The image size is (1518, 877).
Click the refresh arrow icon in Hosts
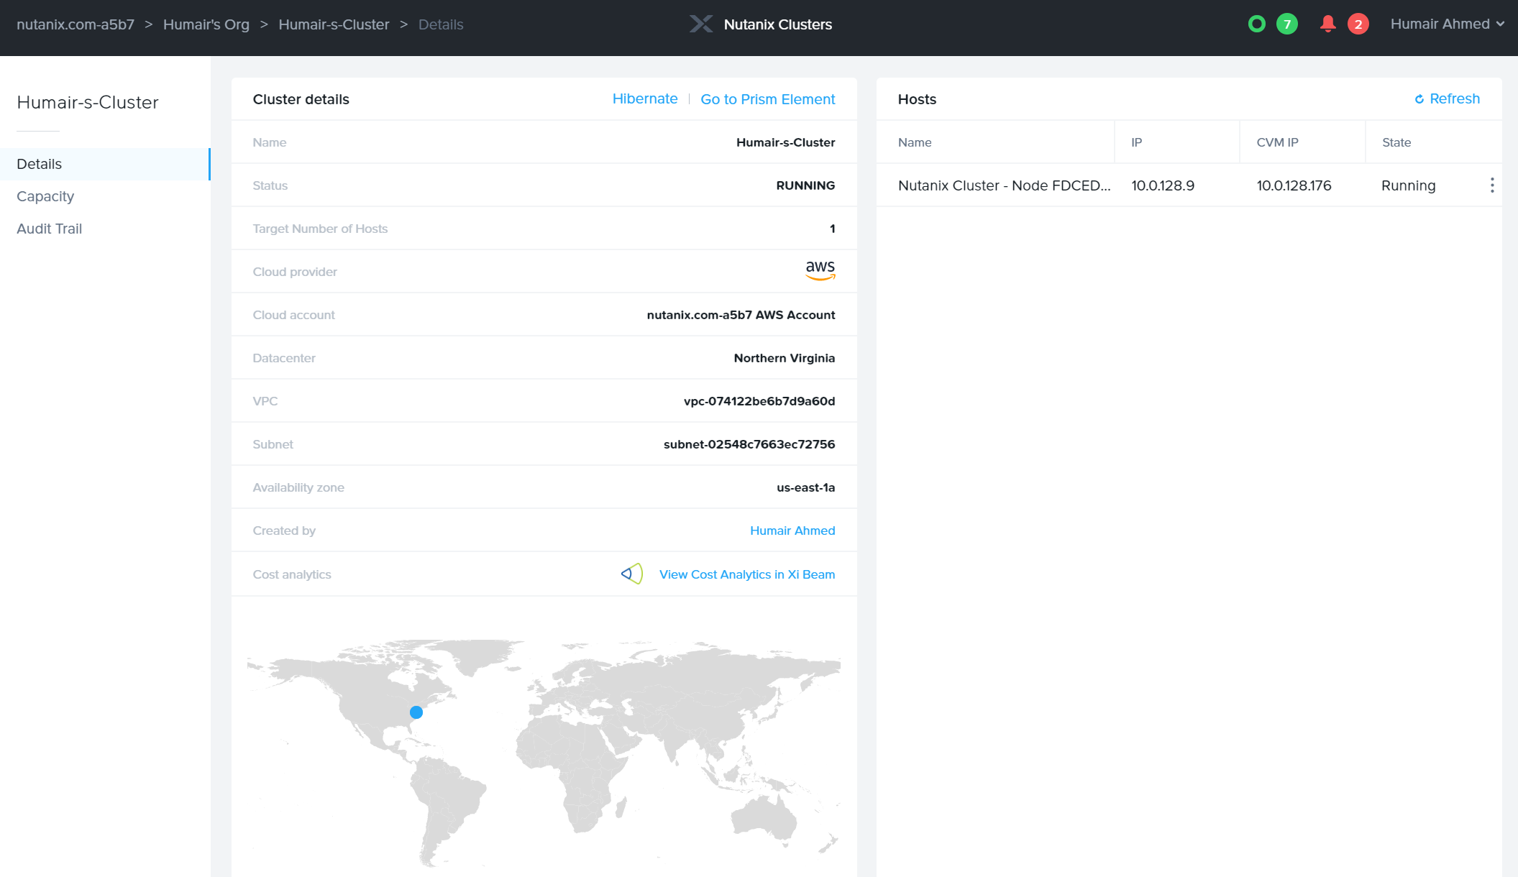pyautogui.click(x=1419, y=99)
